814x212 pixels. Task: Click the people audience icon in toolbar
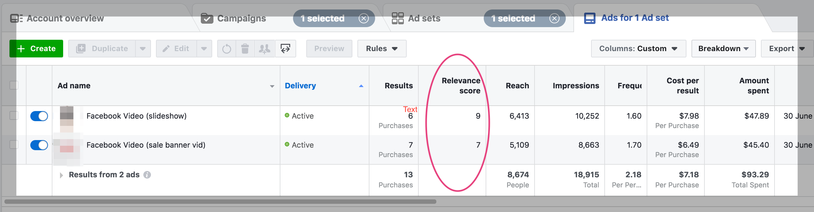pyautogui.click(x=265, y=49)
